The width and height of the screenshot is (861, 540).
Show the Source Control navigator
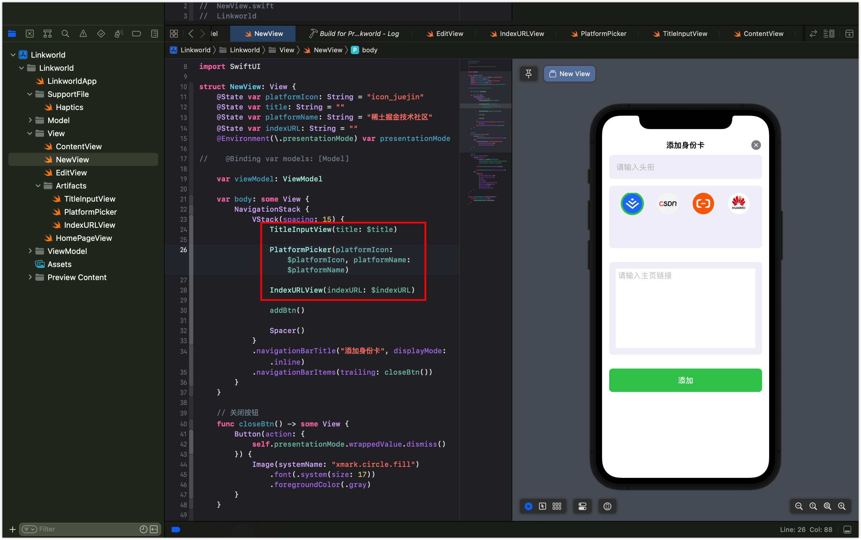30,34
